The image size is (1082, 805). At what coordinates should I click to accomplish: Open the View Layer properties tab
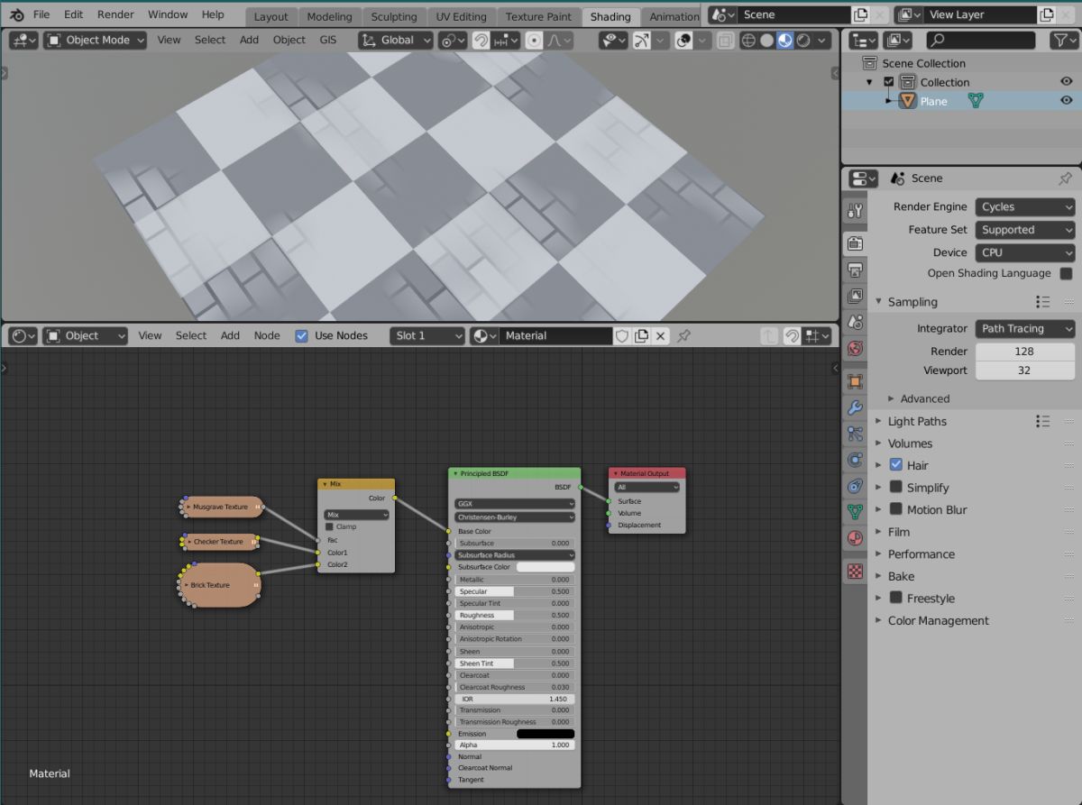(855, 296)
